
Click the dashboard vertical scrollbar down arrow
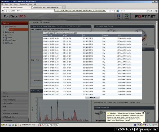point(157,121)
